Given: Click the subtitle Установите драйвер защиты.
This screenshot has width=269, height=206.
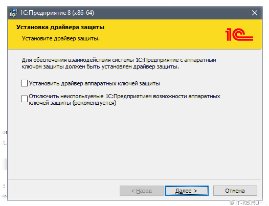Looking at the screenshot, I should (61, 38).
